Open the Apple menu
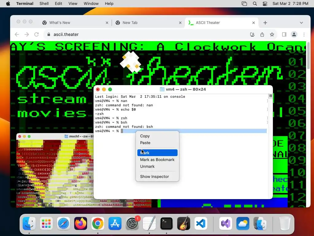Image resolution: width=314 pixels, height=236 pixels. tap(8, 4)
